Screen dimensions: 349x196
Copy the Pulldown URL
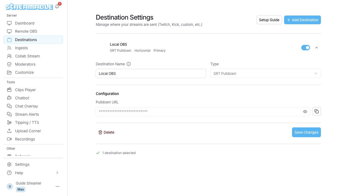[x=317, y=111]
